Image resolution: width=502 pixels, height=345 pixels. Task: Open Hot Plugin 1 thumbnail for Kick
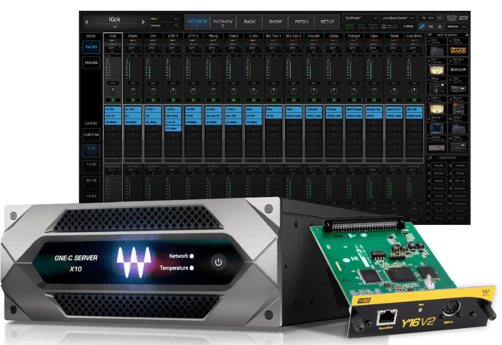[437, 51]
